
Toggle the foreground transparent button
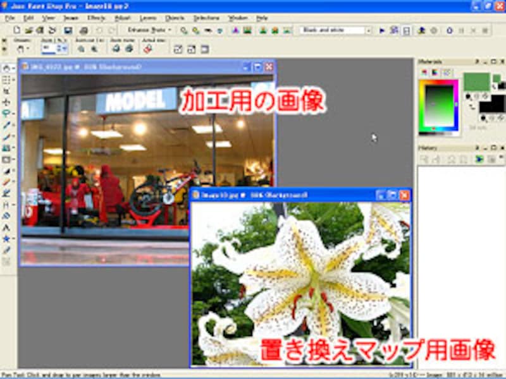485,97
